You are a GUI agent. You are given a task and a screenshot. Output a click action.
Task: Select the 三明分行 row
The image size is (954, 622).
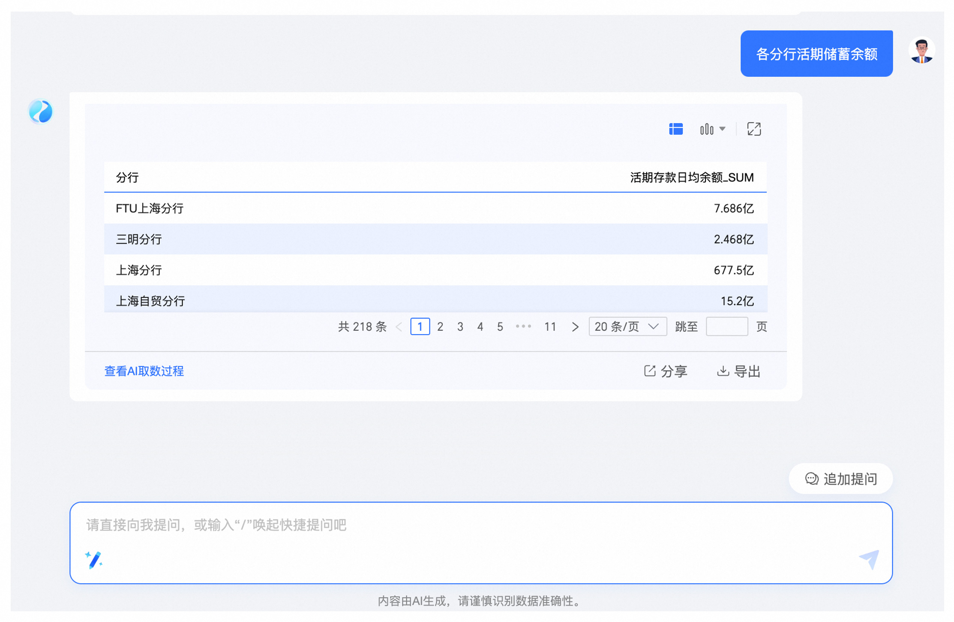[x=435, y=239]
